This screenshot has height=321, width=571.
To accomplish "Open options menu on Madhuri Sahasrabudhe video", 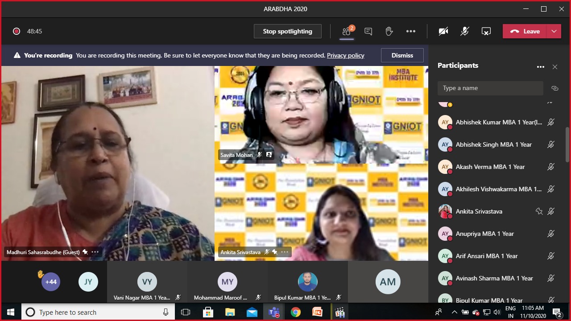I will [95, 252].
